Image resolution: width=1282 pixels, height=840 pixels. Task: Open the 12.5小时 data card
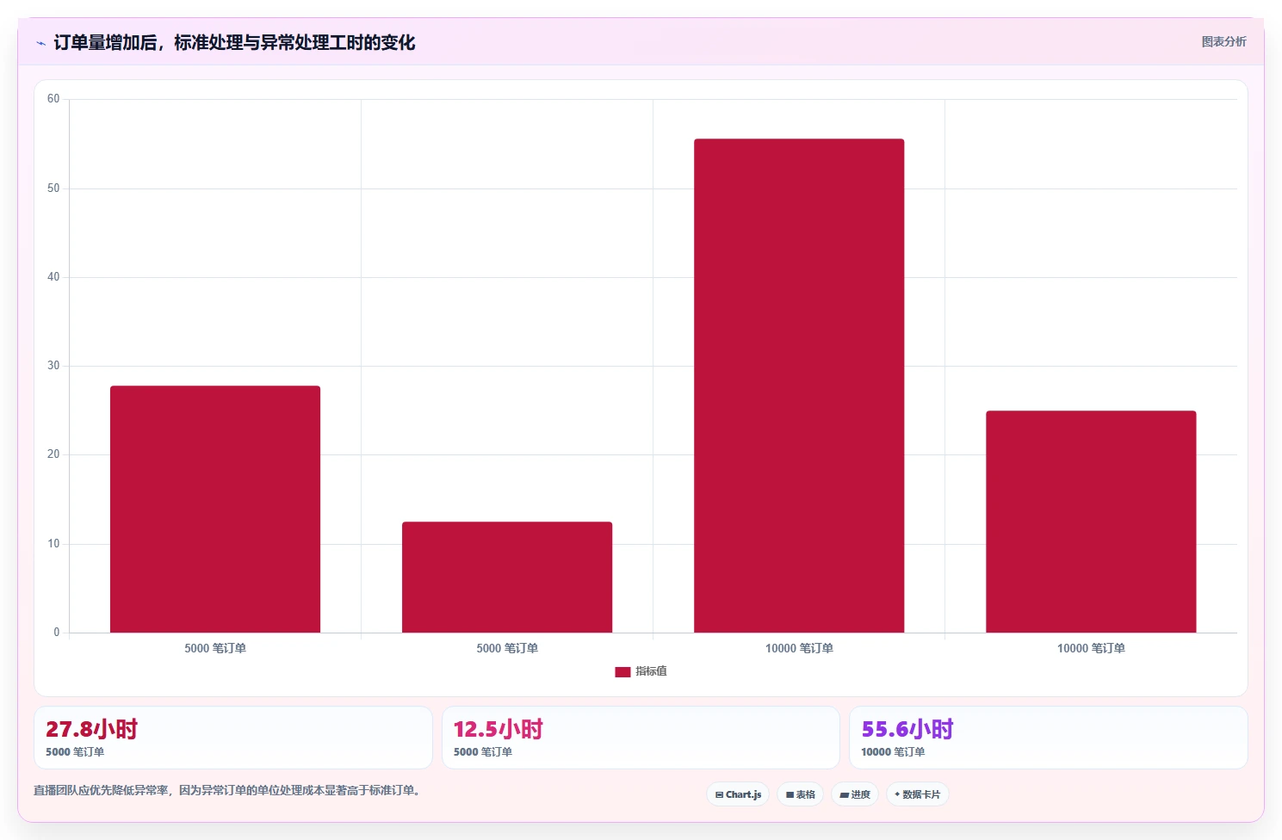641,738
